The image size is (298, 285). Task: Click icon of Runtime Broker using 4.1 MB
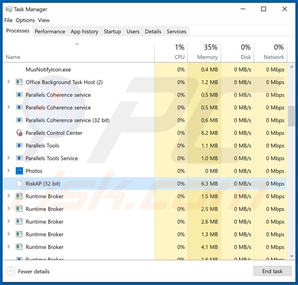click(19, 247)
